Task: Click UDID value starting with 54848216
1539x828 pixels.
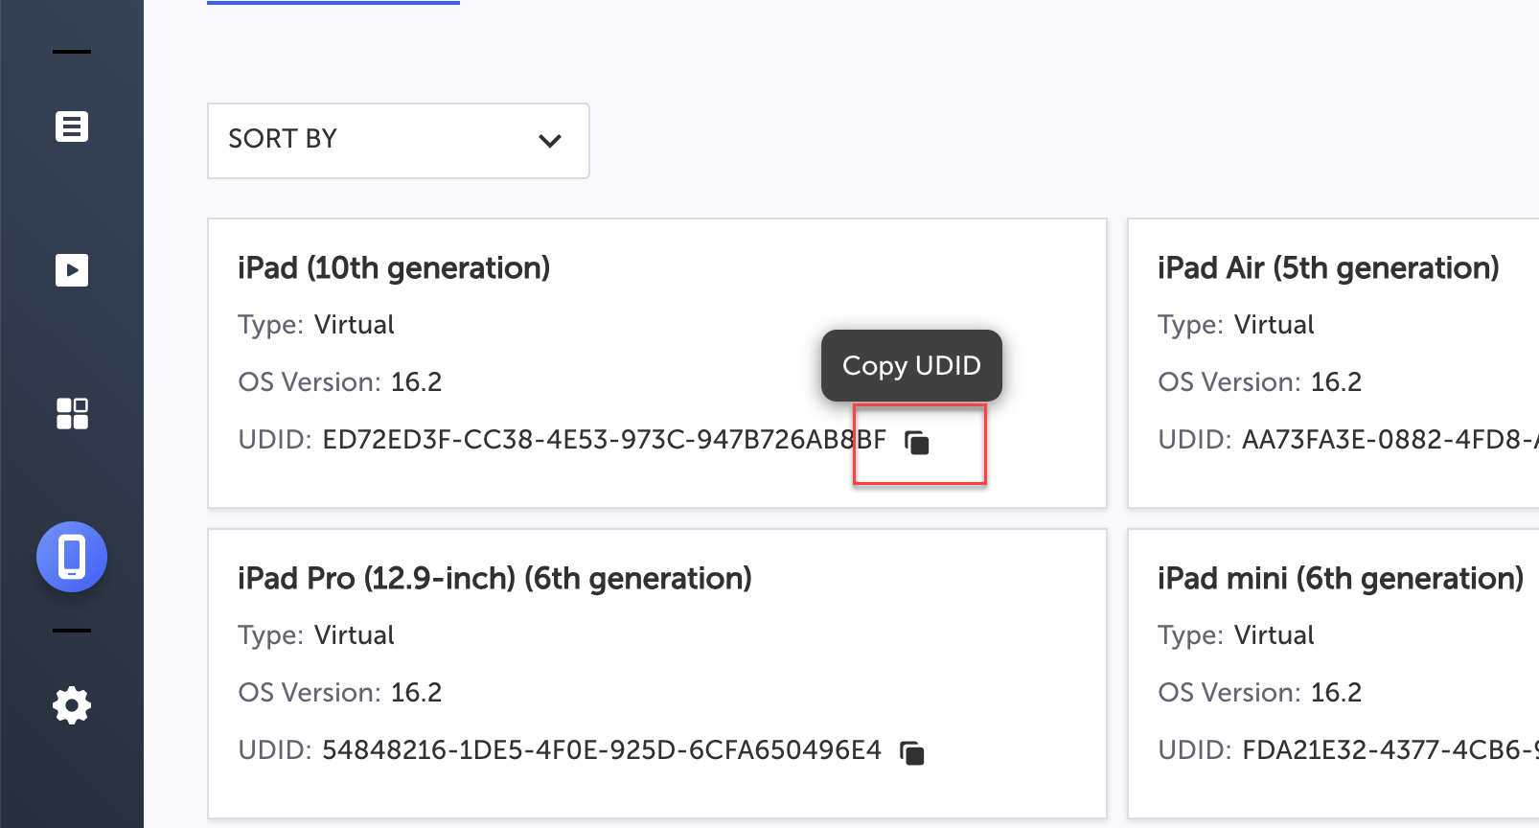Action: pyautogui.click(x=601, y=750)
